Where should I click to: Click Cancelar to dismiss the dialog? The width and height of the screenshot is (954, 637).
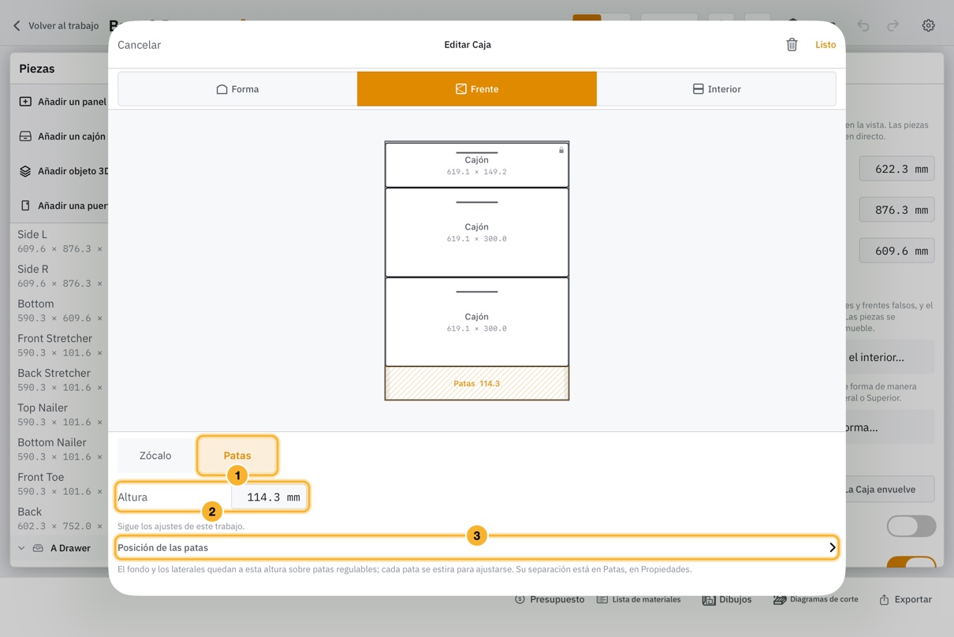140,45
